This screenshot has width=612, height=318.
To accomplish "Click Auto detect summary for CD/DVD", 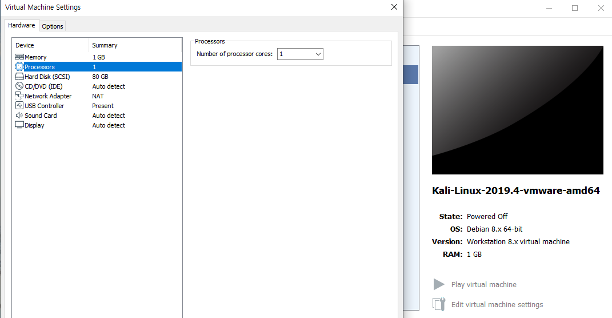I will [109, 86].
